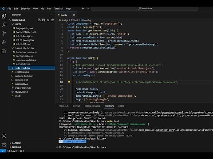Click the mobiledokan.com link in terminal

(127, 124)
